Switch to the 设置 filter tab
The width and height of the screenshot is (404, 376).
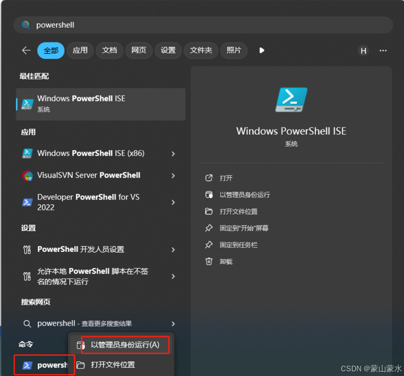coord(168,50)
